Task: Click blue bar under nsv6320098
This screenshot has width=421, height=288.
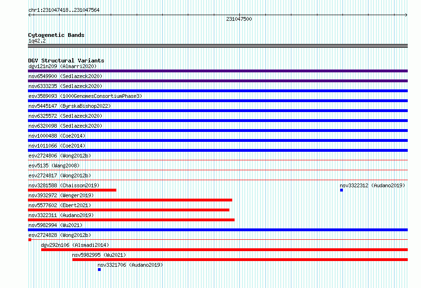Action: [218, 131]
